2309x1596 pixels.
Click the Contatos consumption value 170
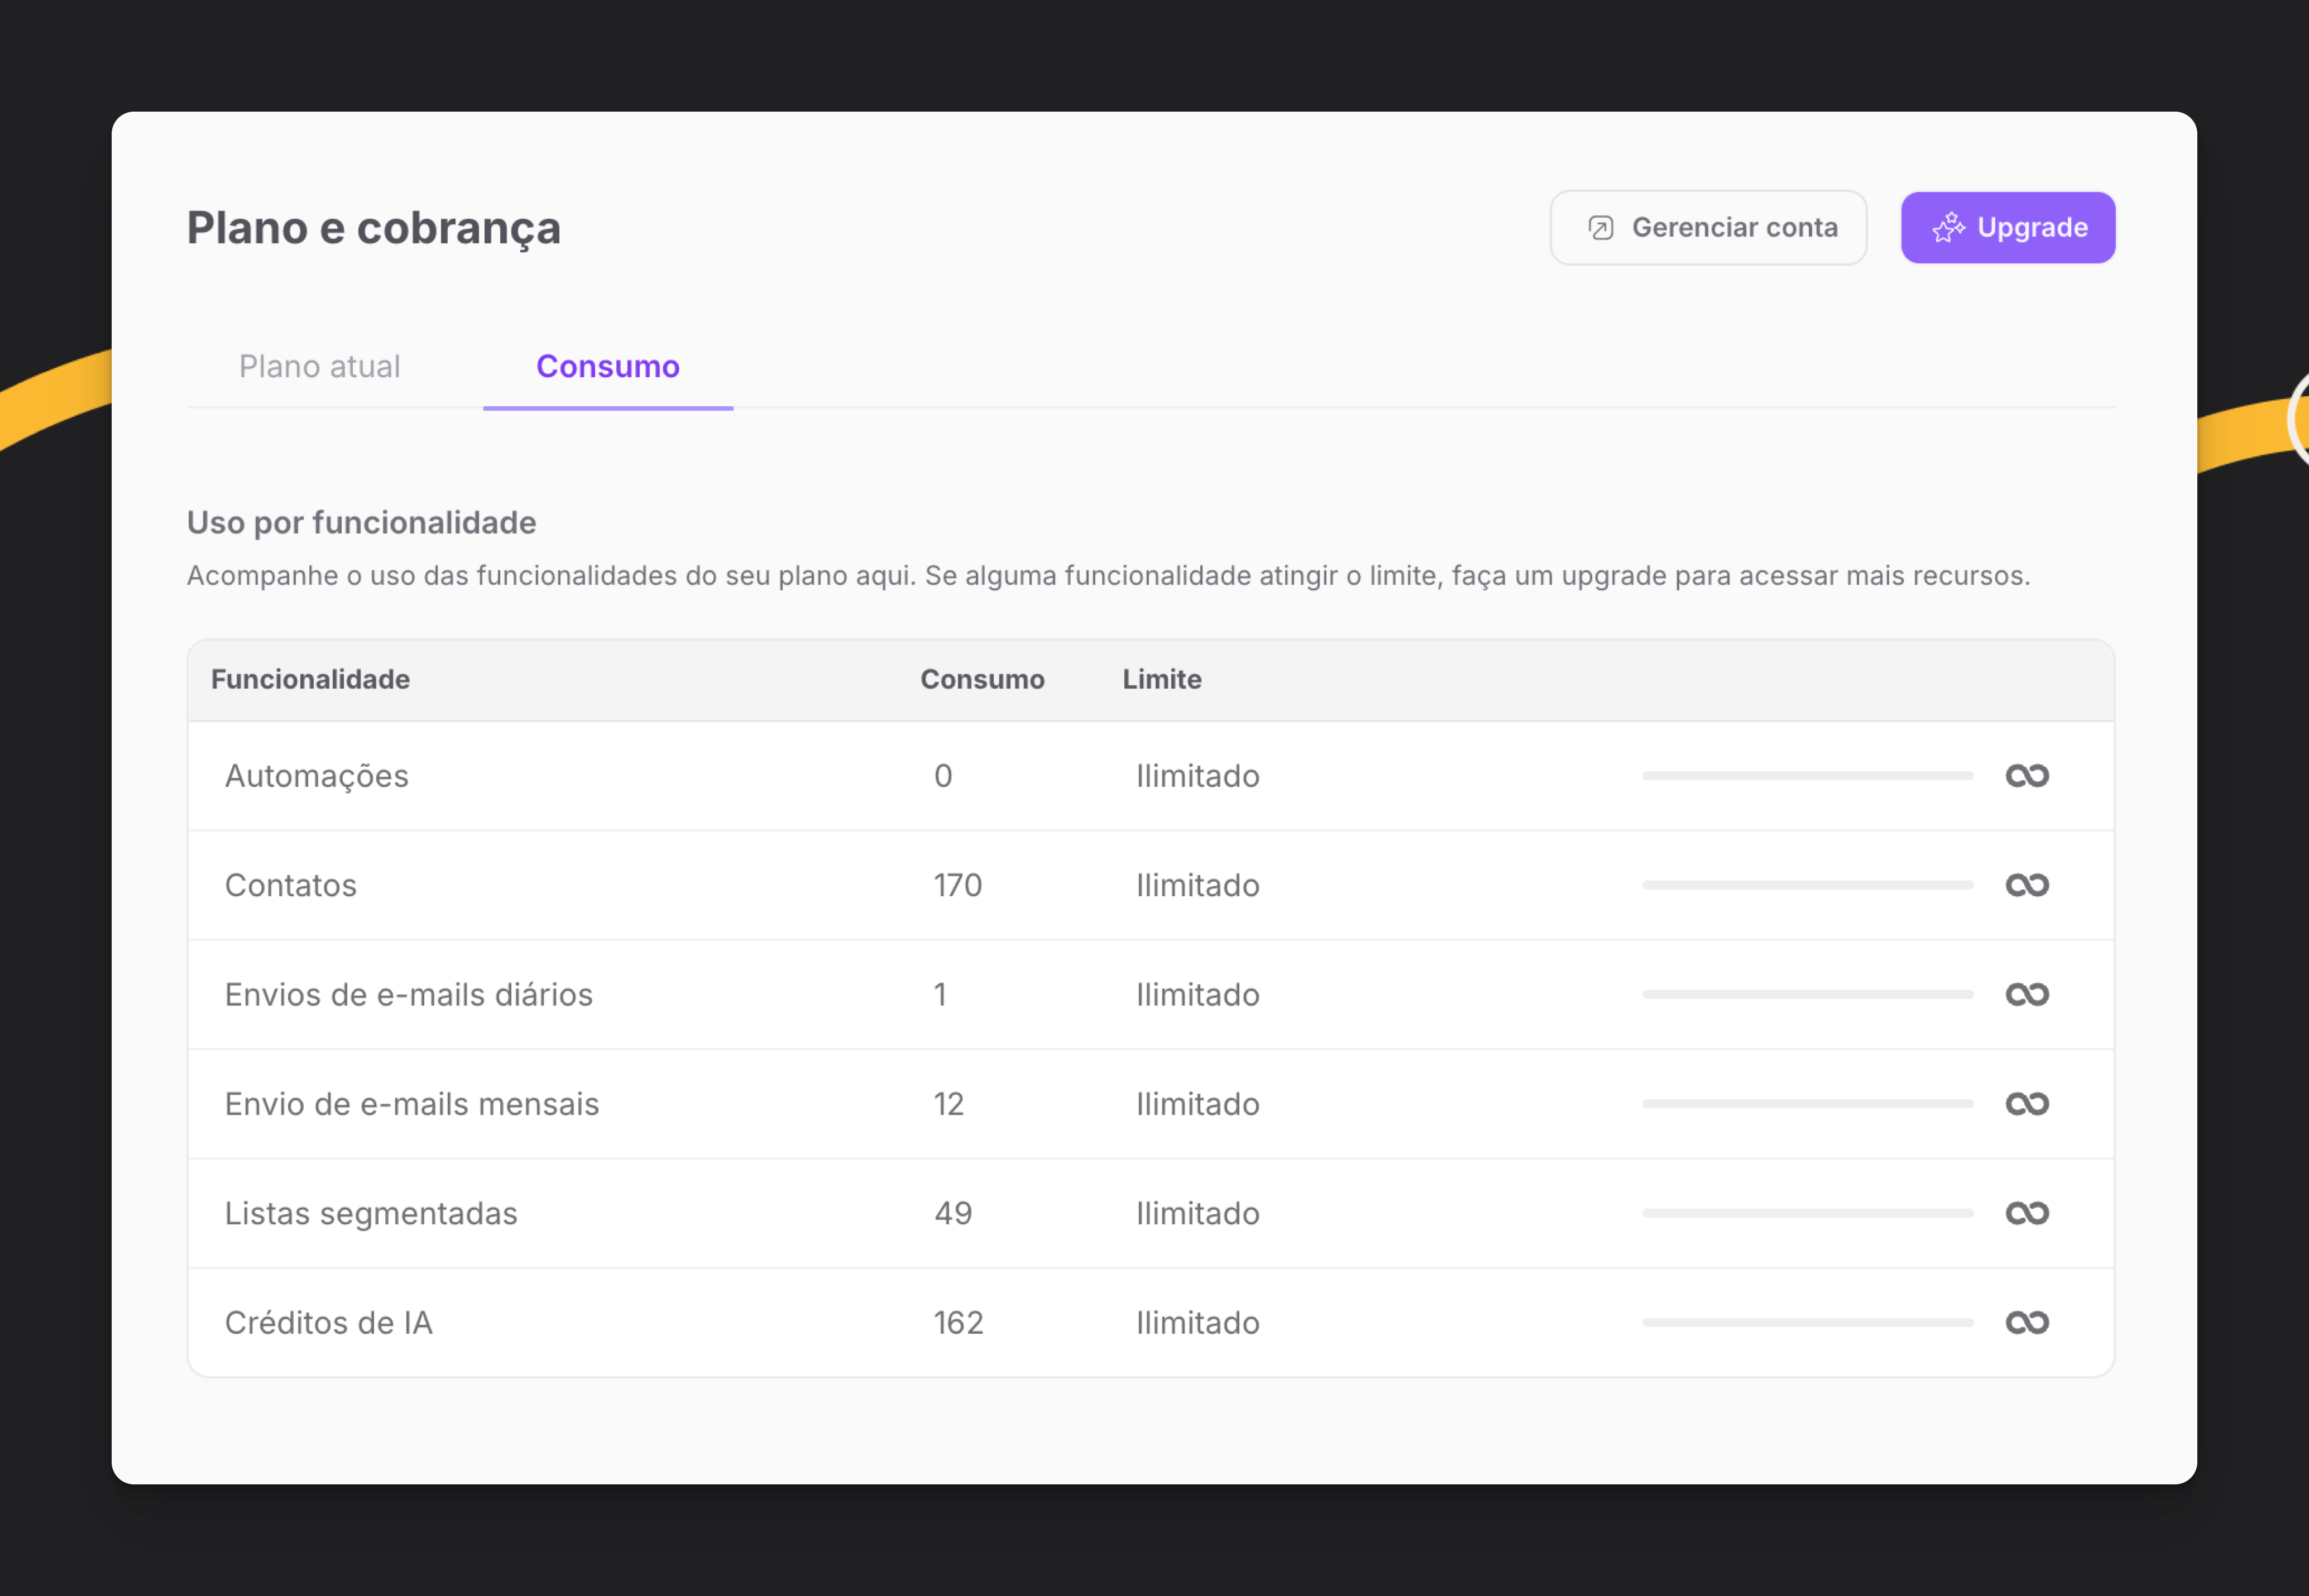pos(957,885)
